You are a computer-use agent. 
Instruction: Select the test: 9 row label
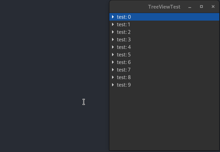point(124,85)
